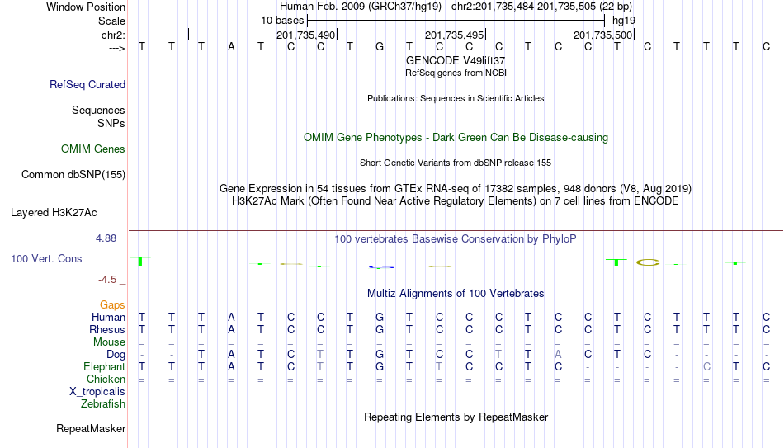The height and width of the screenshot is (448, 784).
Task: Select the Window Position label
Action: tap(86, 7)
